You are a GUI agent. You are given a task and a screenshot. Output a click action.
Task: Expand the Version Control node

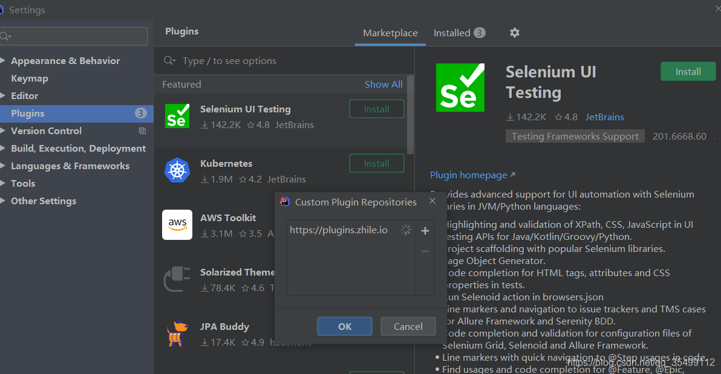coord(3,131)
